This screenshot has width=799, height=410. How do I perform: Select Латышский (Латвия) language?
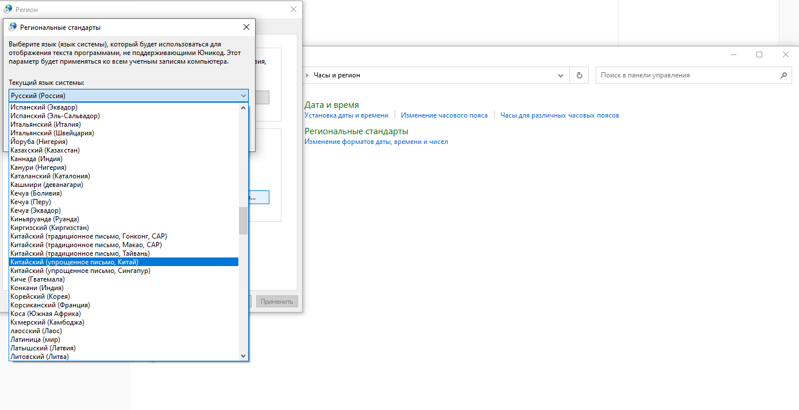click(123, 348)
